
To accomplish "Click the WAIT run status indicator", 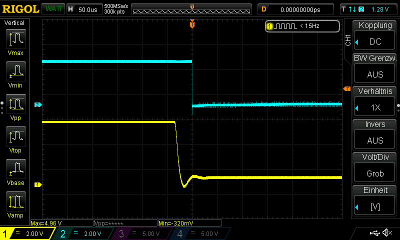I will [53, 9].
